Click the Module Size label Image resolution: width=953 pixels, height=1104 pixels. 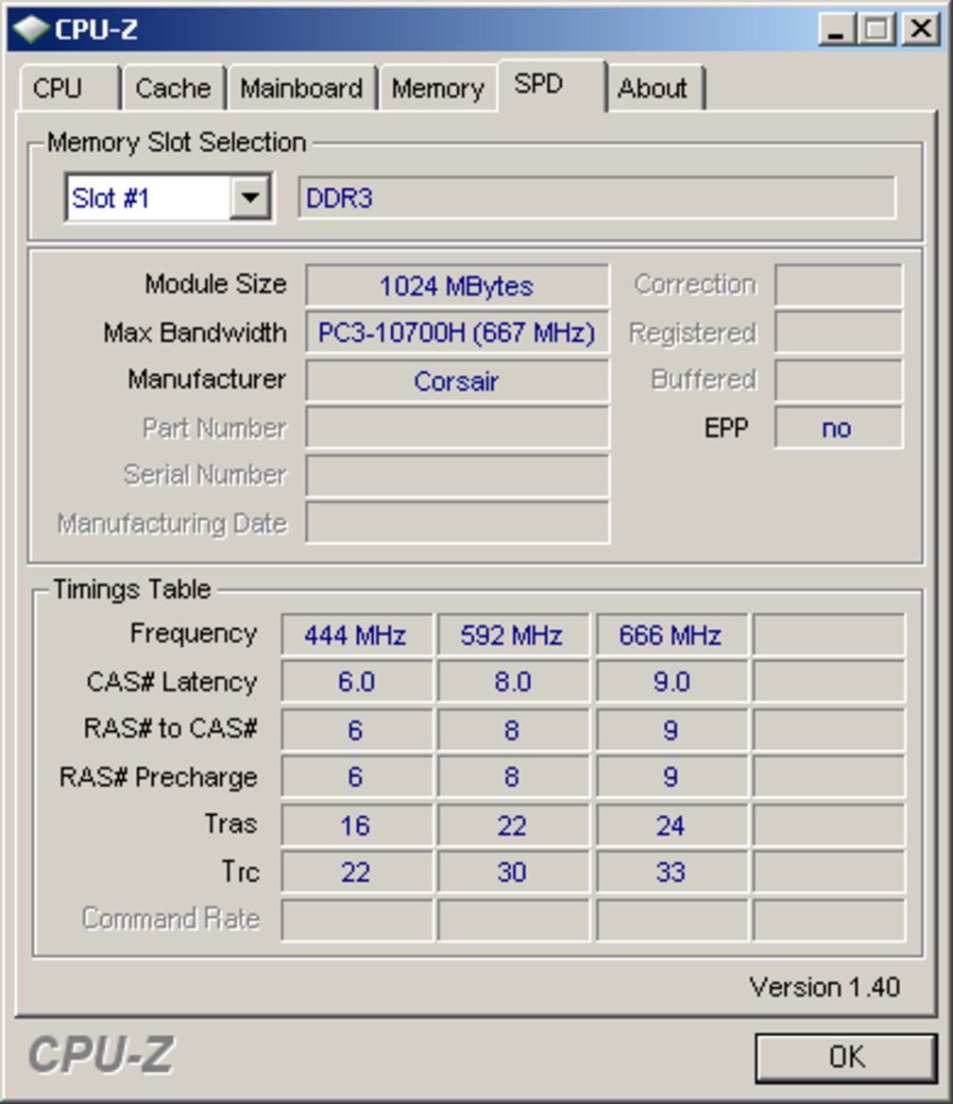215,283
